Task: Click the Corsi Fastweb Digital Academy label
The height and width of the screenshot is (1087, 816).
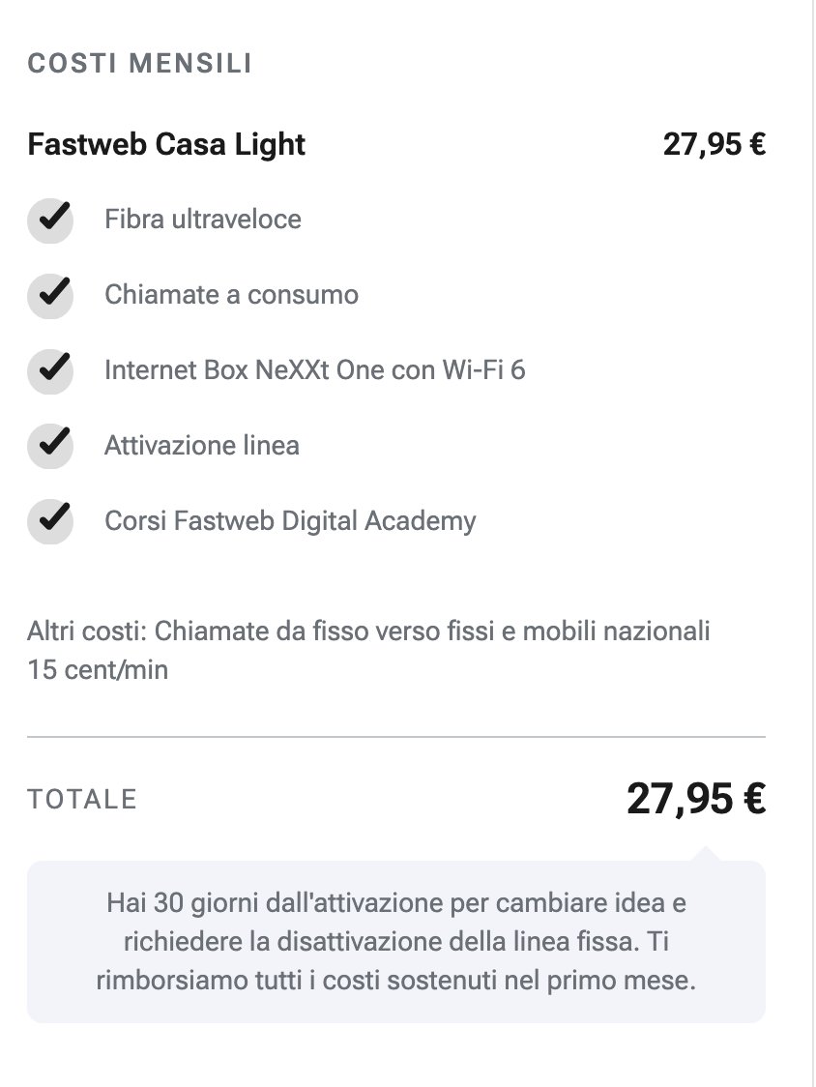Action: (290, 521)
